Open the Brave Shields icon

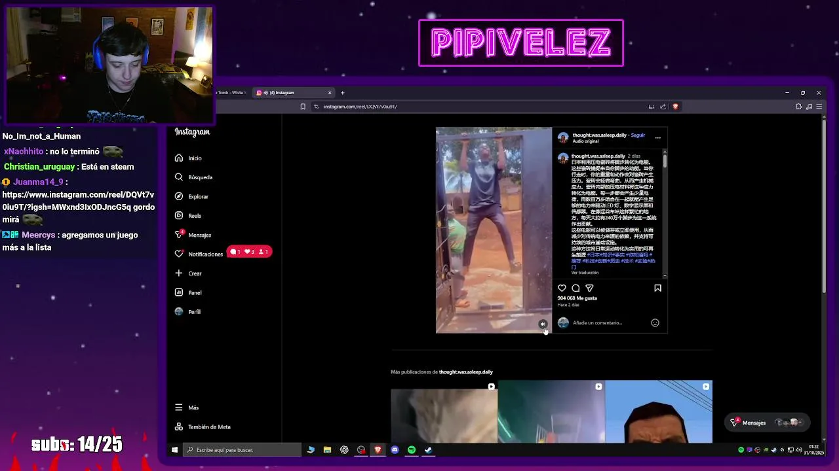[x=675, y=107]
